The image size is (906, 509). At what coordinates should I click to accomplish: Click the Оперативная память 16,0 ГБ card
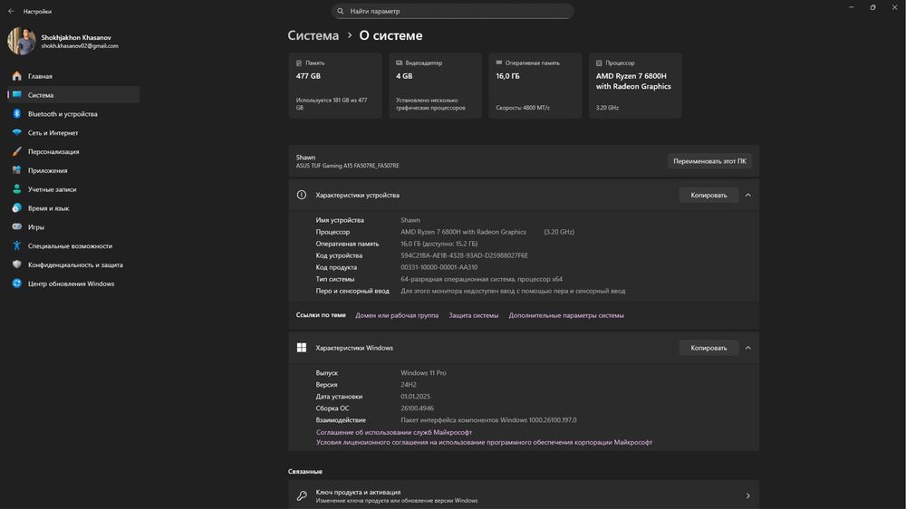[535, 85]
